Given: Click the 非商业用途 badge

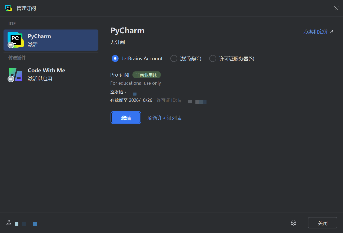Looking at the screenshot, I should click(146, 75).
